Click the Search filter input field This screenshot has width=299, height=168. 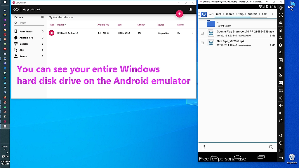coord(29,23)
